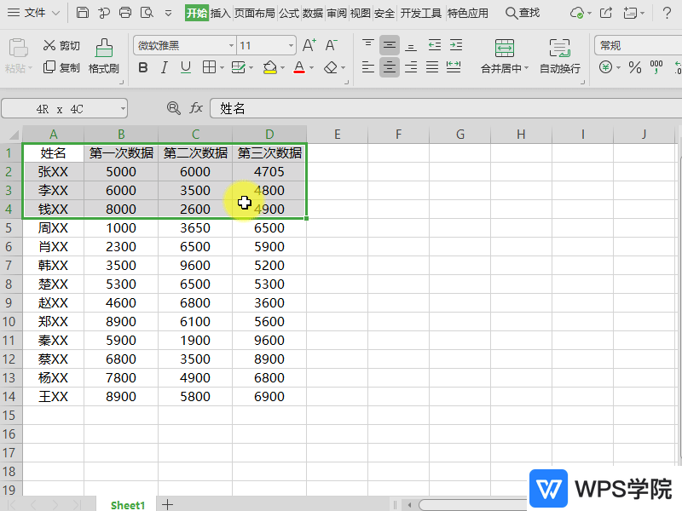Select the Sheet1 sheet tab
The image size is (682, 511).
[128, 505]
